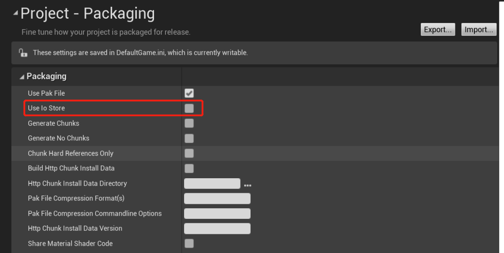Click the Http Chunk Install Data Directory field

212,184
